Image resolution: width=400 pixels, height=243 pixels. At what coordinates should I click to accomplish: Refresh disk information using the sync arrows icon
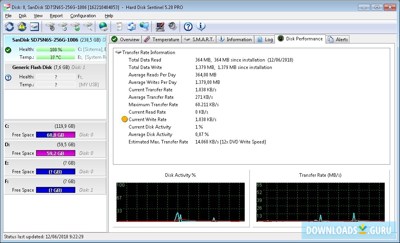coord(10,26)
